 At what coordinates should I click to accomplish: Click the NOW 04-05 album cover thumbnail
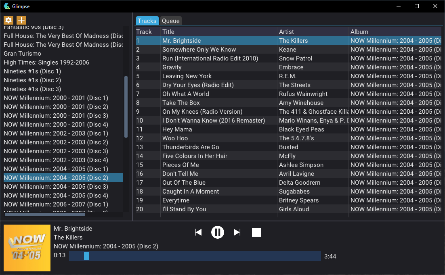tap(27, 248)
